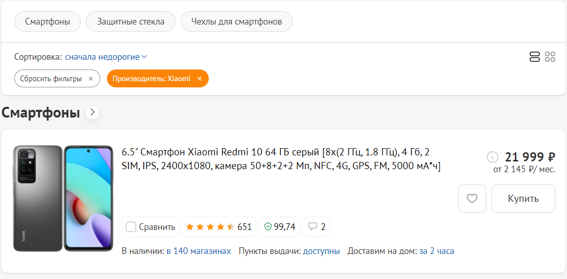
Task: Reset all filters with Сбросить фильтры
Action: (56, 79)
